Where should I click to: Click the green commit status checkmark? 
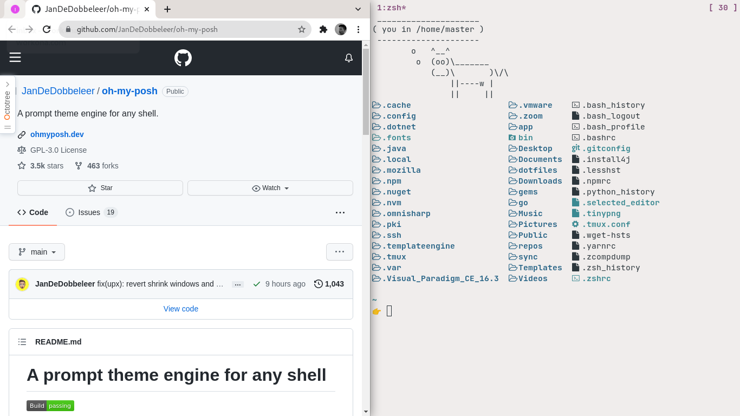tap(257, 284)
